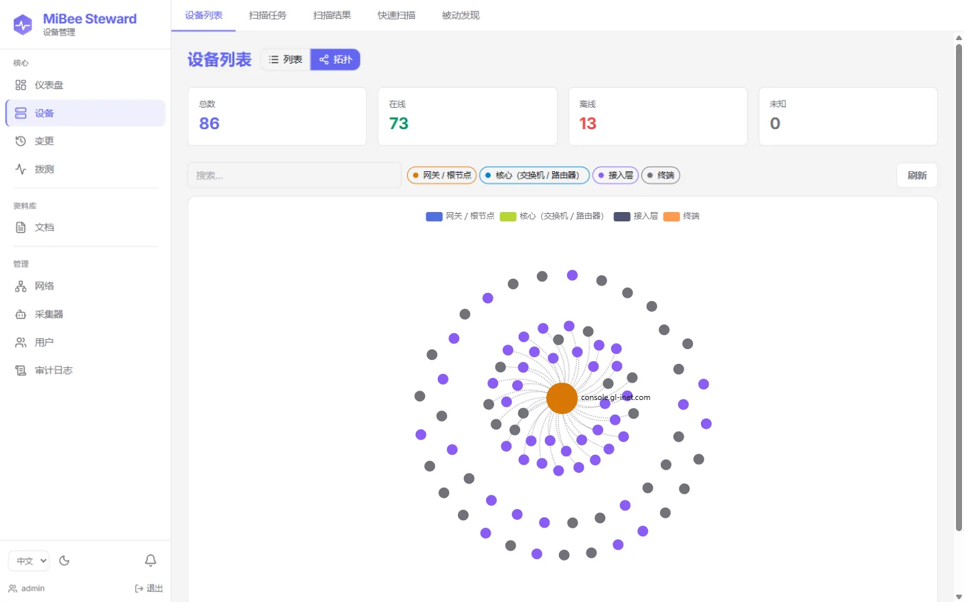Open the 审计日志 audit log icon
Screen dimensions: 964x602
pos(21,371)
